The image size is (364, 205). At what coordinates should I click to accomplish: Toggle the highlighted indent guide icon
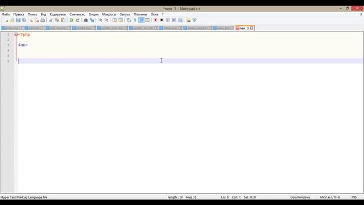point(141,20)
